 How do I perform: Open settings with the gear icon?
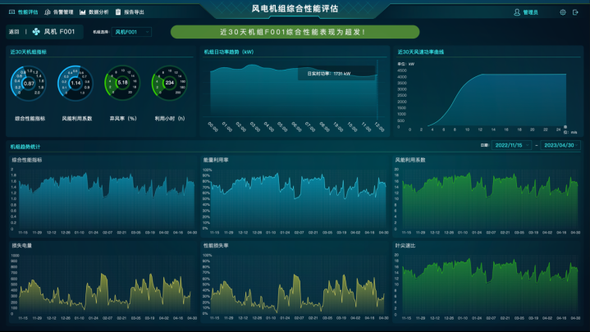click(x=562, y=12)
